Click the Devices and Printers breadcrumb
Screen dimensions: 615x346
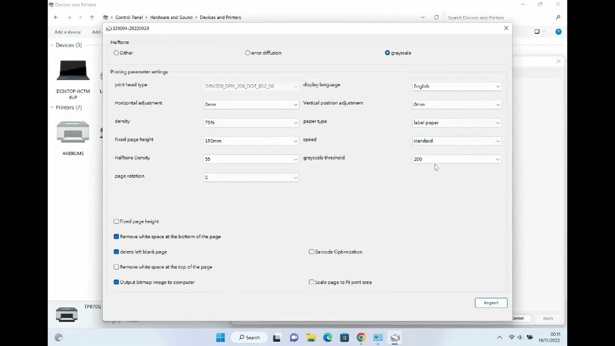pyautogui.click(x=221, y=17)
